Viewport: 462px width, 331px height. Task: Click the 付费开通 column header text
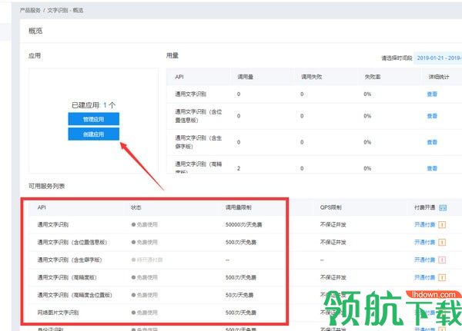pyautogui.click(x=424, y=207)
